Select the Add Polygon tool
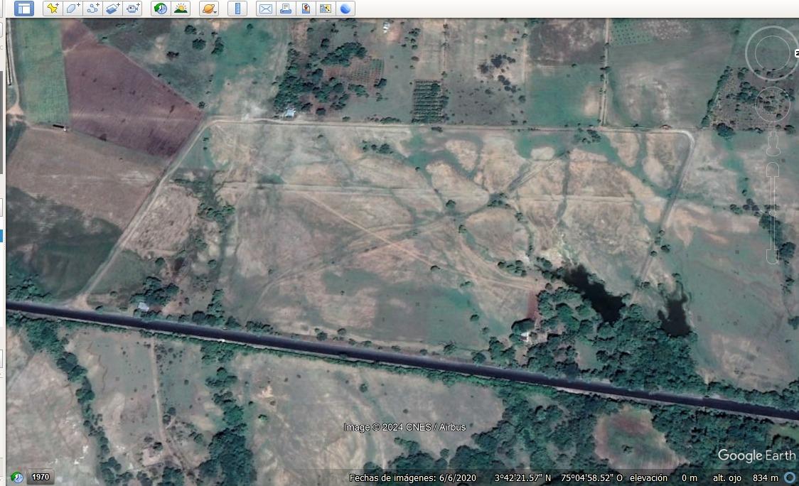The image size is (799, 486). (72, 9)
